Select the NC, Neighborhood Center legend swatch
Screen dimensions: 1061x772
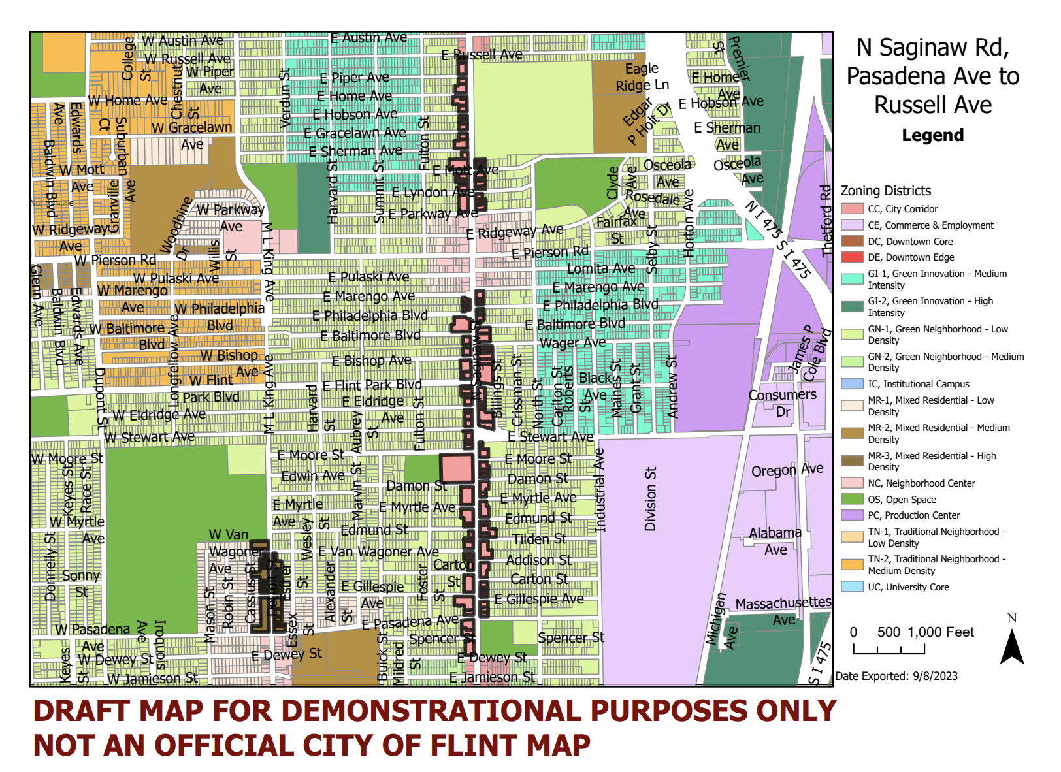[852, 483]
